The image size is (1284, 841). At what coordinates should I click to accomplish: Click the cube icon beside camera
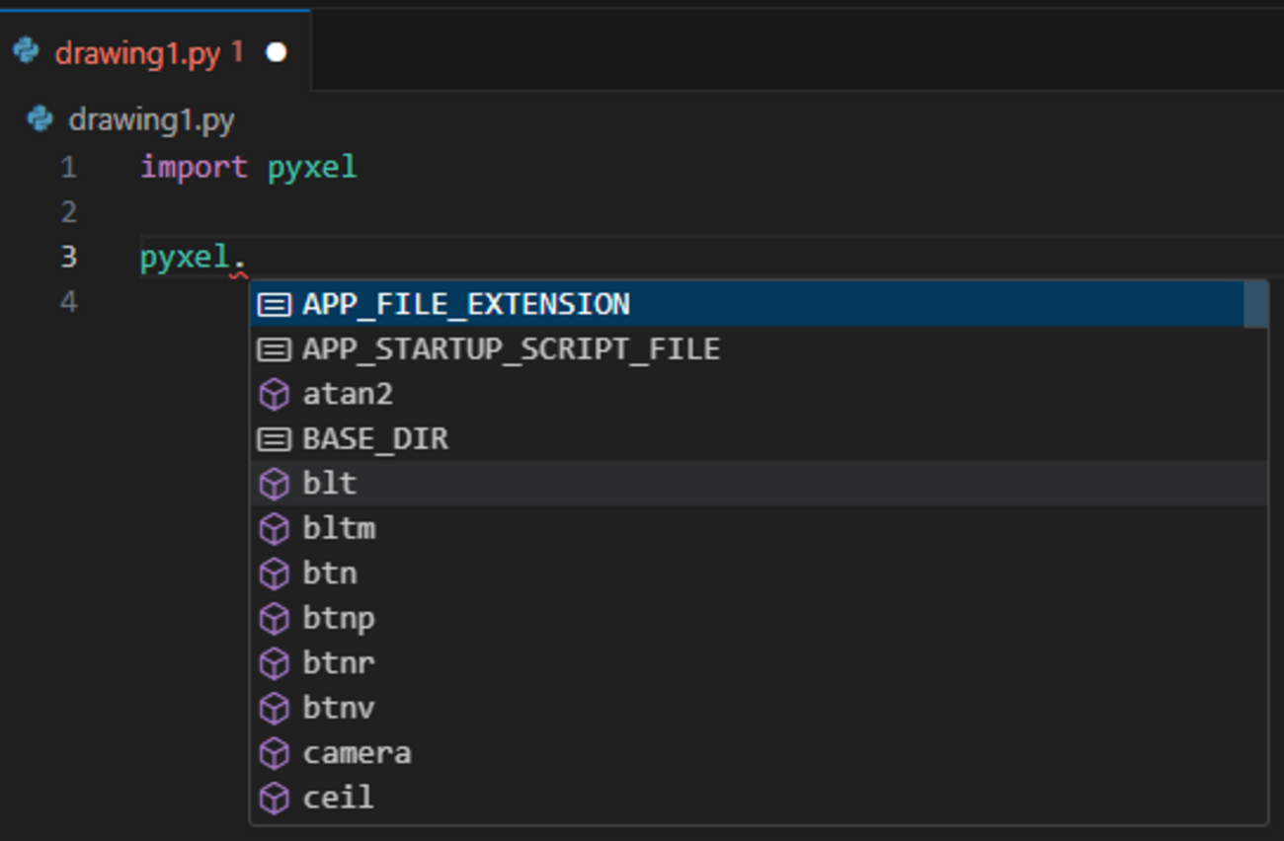[274, 753]
